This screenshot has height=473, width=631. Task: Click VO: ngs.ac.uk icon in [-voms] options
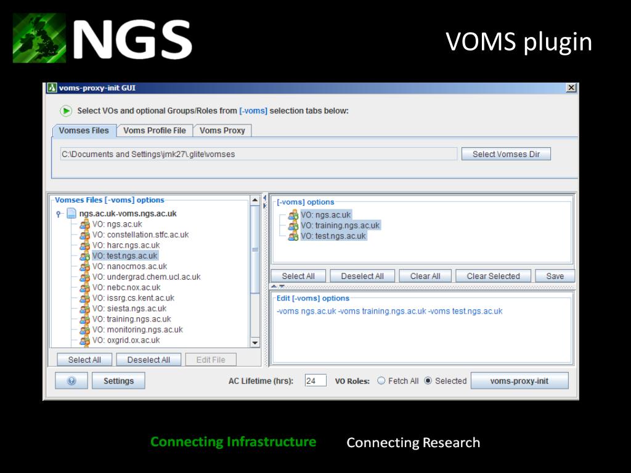tap(293, 215)
